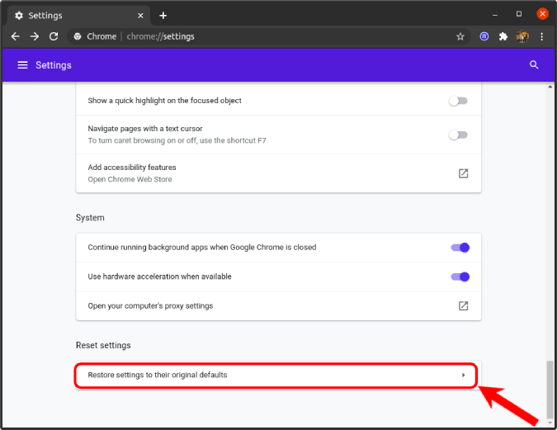Select the Settings browser tab
Screen dimensions: 557x430
[78, 16]
